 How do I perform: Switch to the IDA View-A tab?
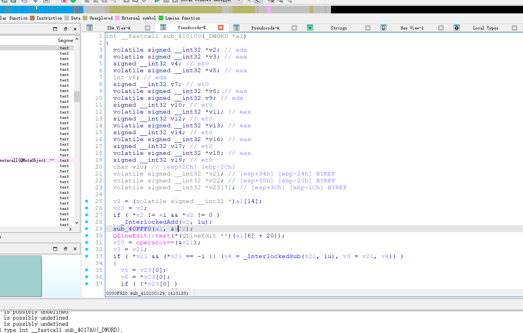point(118,28)
